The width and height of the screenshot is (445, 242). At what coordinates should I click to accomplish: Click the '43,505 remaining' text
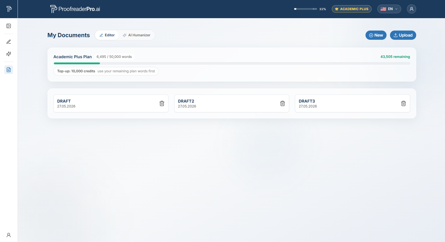[x=395, y=57]
